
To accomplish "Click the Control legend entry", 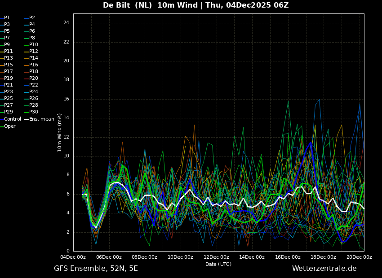I will (12, 119).
